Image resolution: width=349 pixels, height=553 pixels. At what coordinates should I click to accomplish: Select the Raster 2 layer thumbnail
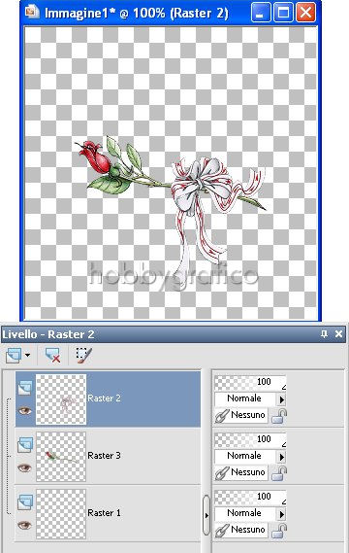pos(61,399)
